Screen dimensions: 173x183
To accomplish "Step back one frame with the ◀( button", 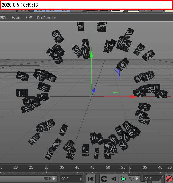I will pyautogui.click(x=114, y=179).
